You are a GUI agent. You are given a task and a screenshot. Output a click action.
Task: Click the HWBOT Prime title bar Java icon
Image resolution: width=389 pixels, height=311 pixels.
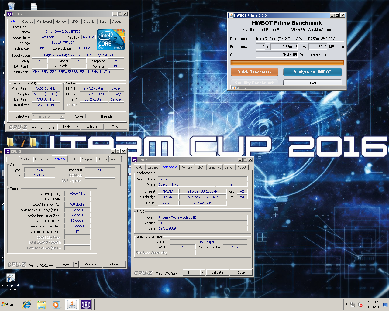[231, 15]
